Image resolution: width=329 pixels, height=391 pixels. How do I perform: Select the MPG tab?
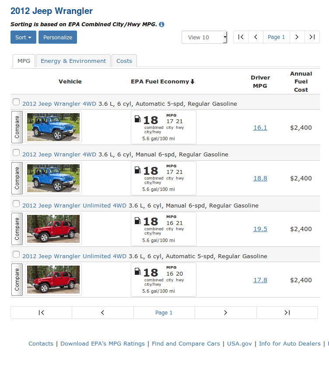tap(24, 61)
